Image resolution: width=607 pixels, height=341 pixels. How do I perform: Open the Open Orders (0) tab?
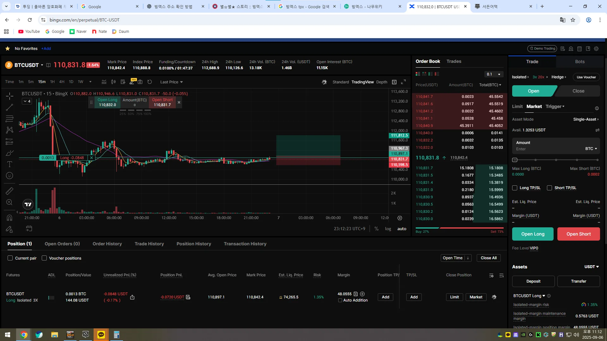point(62,244)
